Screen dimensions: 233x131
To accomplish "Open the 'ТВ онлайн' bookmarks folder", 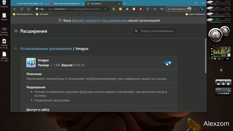I will (42, 14).
